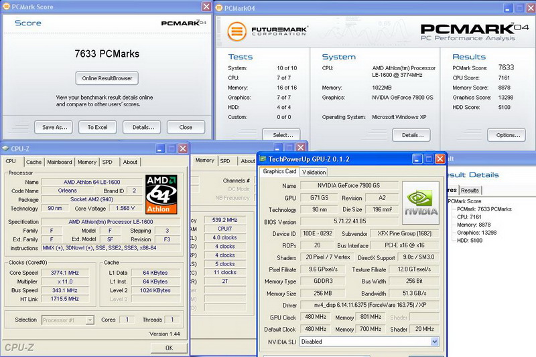Open the SPD tab in front CPU-Z window
The image size is (536, 357).
[107, 162]
